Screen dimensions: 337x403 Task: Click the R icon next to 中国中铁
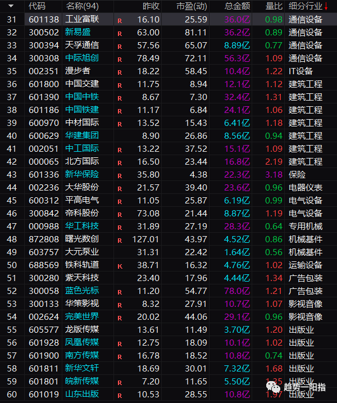[120, 98]
